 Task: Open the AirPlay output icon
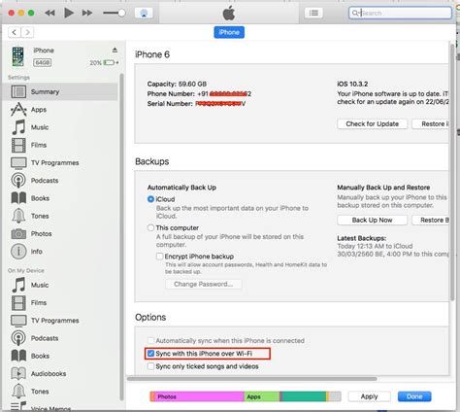point(144,13)
